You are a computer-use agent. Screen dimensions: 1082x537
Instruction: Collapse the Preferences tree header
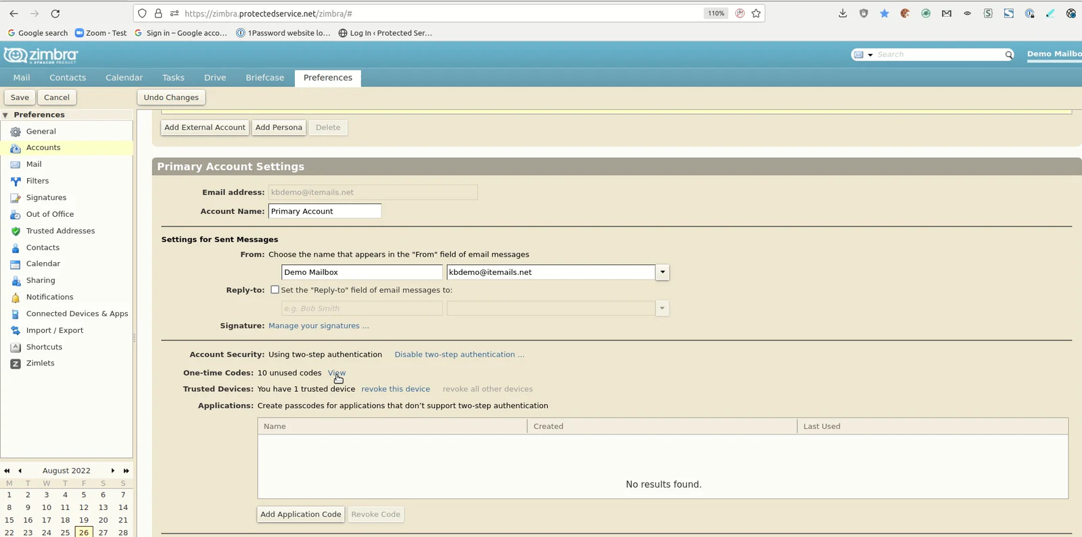[5, 115]
